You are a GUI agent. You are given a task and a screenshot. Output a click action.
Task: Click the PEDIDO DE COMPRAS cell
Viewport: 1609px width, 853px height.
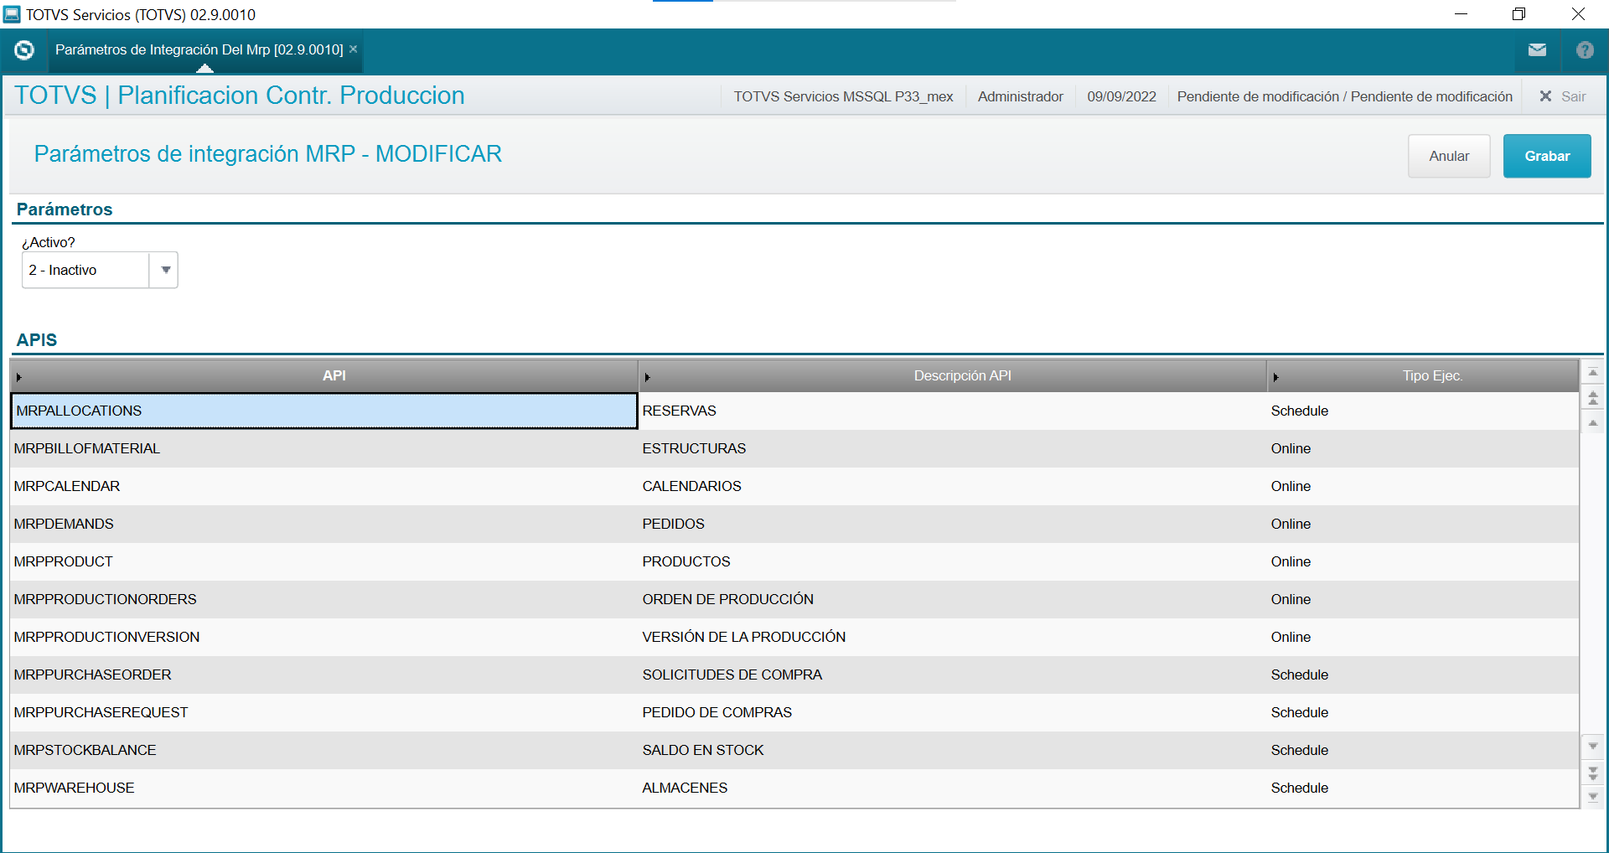pos(953,712)
